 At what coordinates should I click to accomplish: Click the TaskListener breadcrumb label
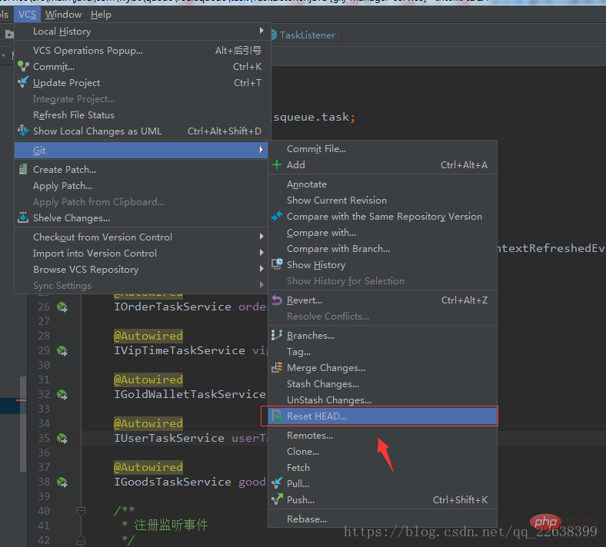(308, 35)
